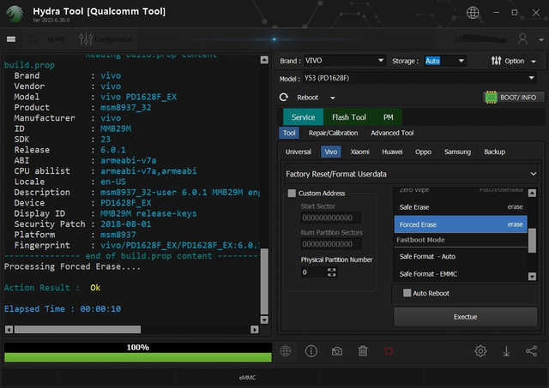Open the Brand VIVO dropdown

[344, 61]
